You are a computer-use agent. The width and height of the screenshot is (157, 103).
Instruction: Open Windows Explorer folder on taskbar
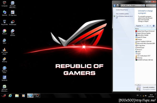[17, 96]
